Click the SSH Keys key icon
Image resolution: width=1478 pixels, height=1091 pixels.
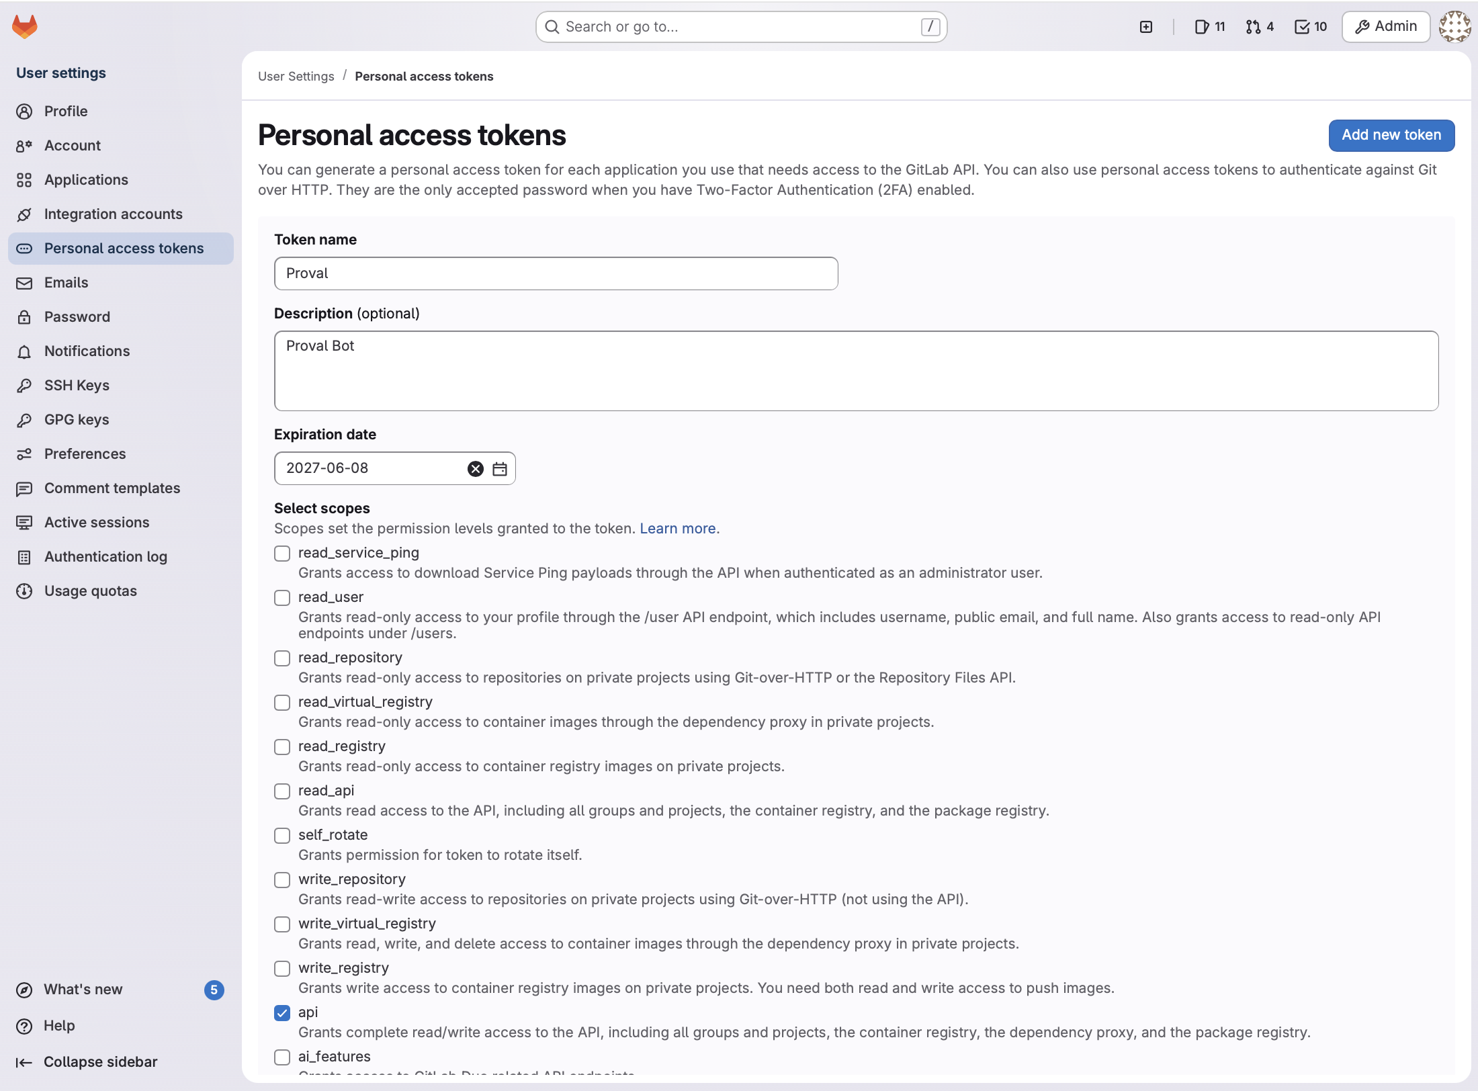24,386
